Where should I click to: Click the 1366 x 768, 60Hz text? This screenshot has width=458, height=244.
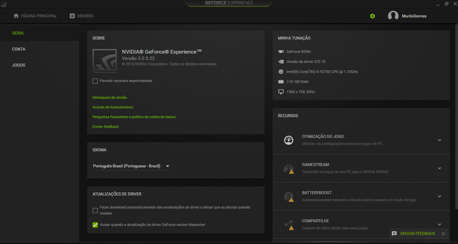[x=301, y=92]
